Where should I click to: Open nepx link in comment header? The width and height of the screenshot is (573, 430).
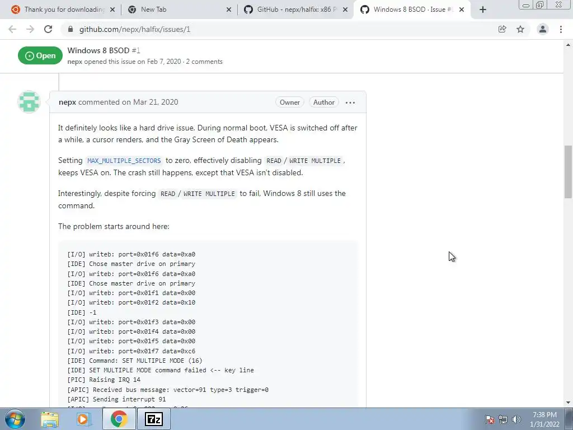coord(67,102)
